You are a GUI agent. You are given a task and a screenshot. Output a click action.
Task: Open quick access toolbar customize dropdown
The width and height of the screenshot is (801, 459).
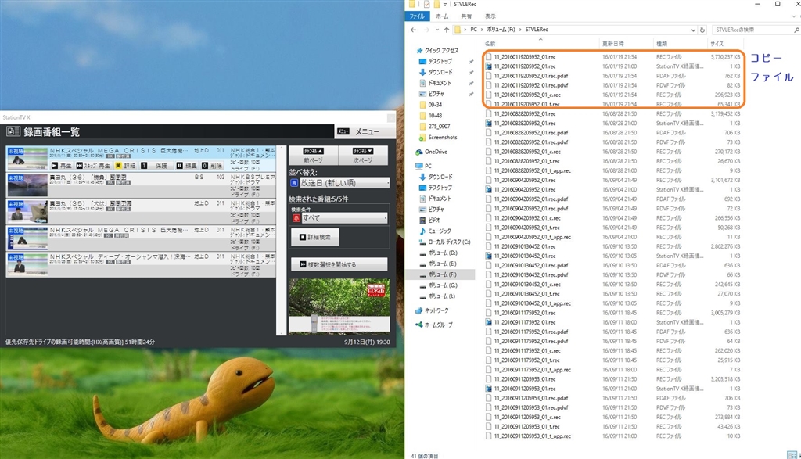tap(445, 4)
